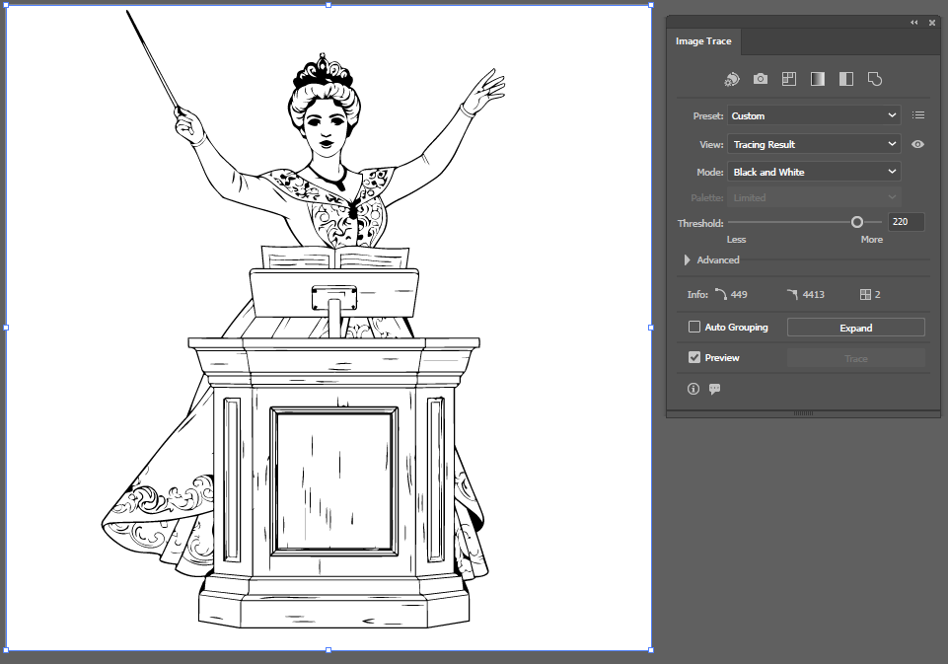948x664 pixels.
Task: Select the High Color camera preset icon
Action: tap(761, 79)
